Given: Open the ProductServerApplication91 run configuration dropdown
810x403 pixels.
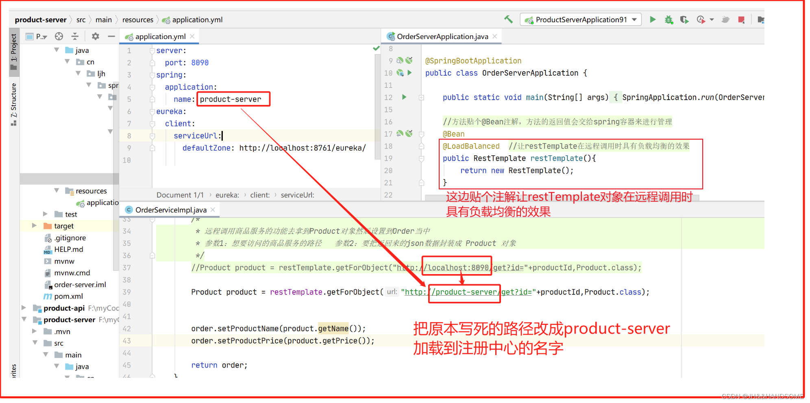Looking at the screenshot, I should pos(581,20).
